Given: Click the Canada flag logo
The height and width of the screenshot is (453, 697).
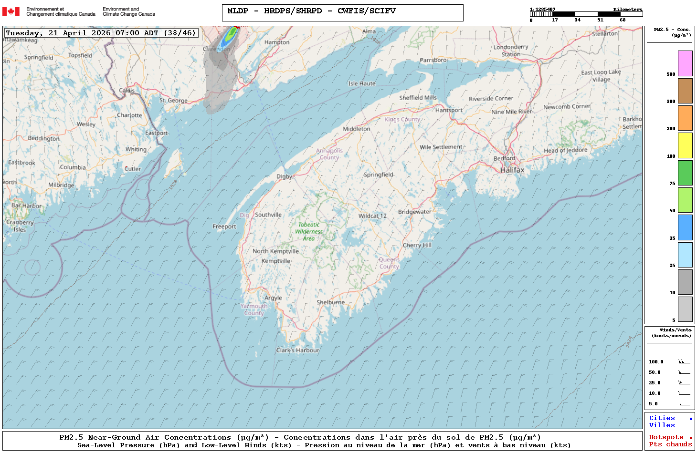Looking at the screenshot, I should pos(11,11).
